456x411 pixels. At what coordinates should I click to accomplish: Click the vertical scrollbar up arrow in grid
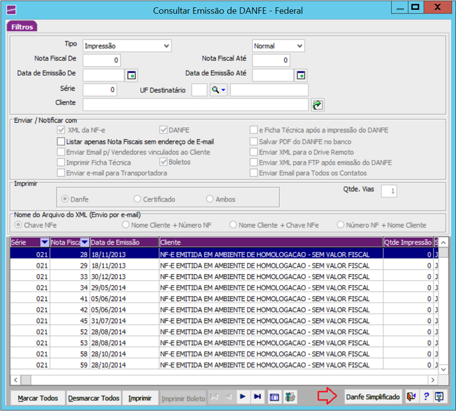[443, 242]
